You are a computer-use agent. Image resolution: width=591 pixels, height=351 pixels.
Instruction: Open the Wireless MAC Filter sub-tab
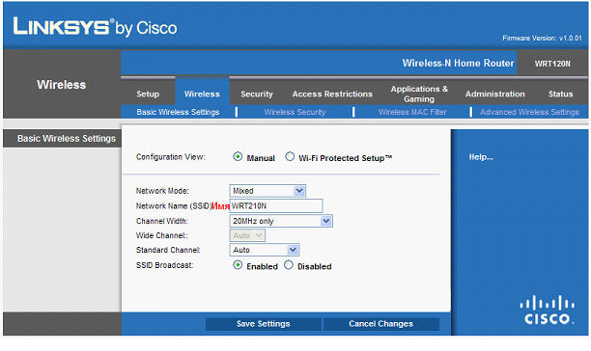point(412,112)
